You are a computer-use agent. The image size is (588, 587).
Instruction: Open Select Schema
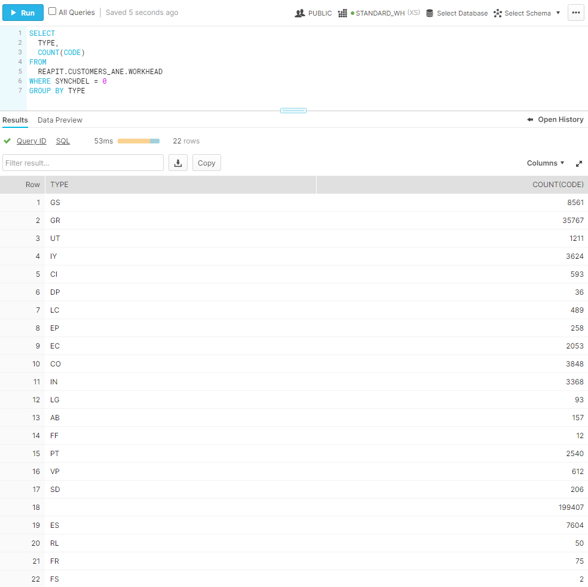[522, 13]
